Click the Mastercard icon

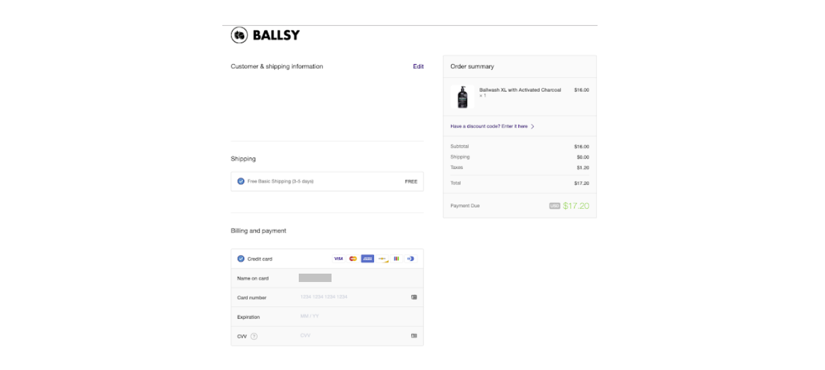click(x=353, y=259)
